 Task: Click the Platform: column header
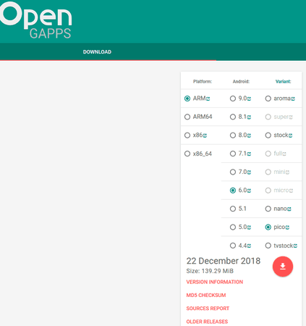coord(203,81)
